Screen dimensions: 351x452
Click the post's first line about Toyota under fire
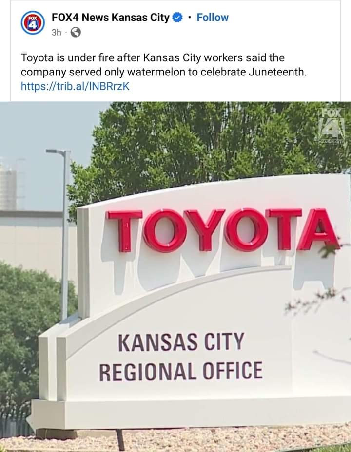(x=153, y=58)
